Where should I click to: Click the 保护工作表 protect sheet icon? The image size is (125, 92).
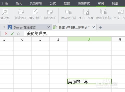[86, 12]
